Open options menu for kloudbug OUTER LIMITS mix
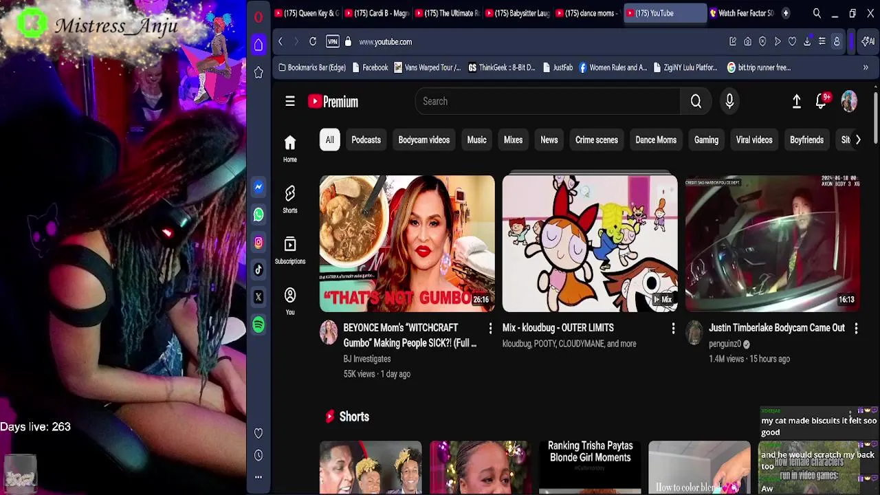The width and height of the screenshot is (880, 495). 673,329
